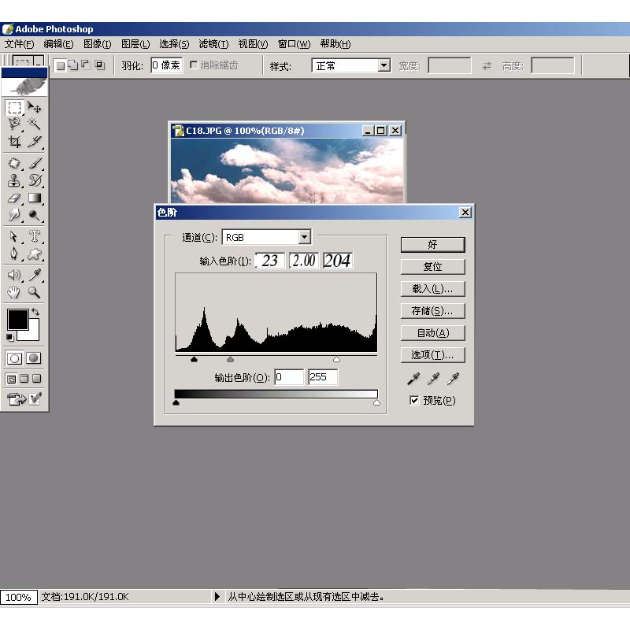Viewport: 630px width, 630px height.
Task: Choose Intersect with selection mode
Action: click(99, 65)
